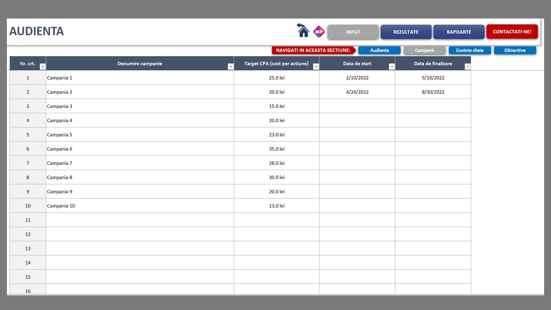This screenshot has height=310, width=551.
Task: Click the home icon with back arrow
Action: [303, 31]
